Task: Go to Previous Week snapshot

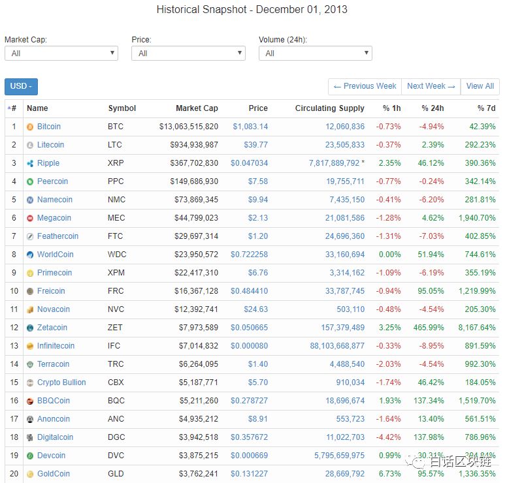Action: pyautogui.click(x=365, y=87)
